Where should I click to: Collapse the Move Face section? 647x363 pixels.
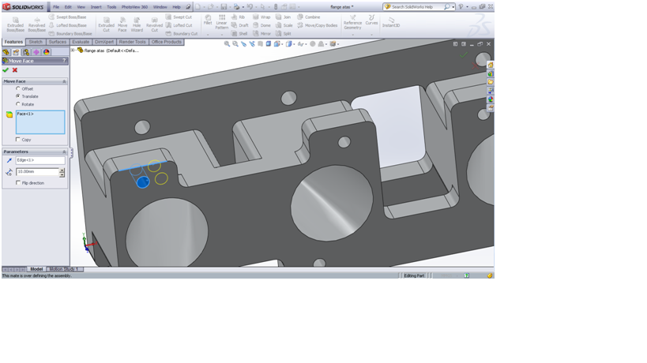pyautogui.click(x=64, y=81)
